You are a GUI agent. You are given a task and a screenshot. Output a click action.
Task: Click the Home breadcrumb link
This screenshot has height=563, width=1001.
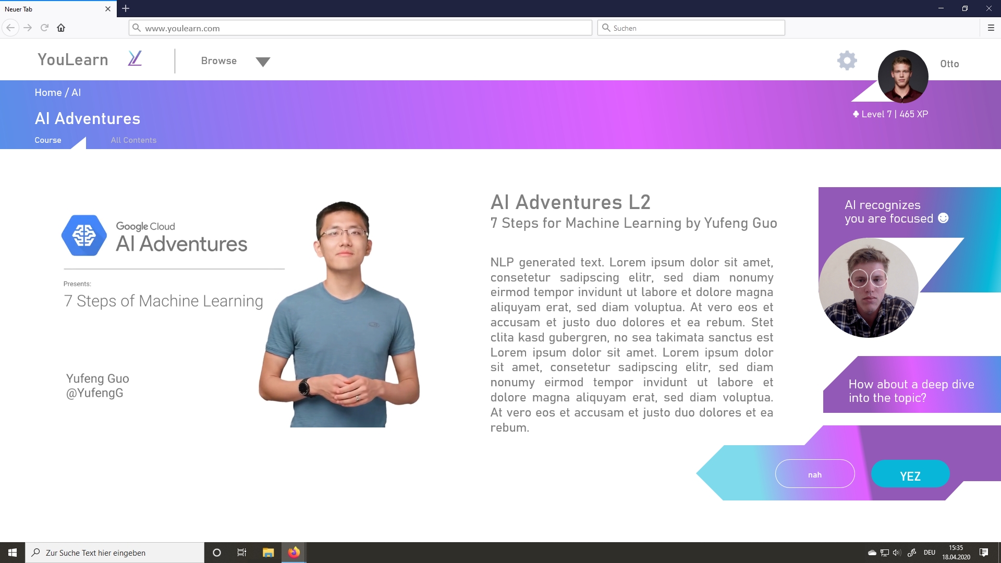coord(48,93)
